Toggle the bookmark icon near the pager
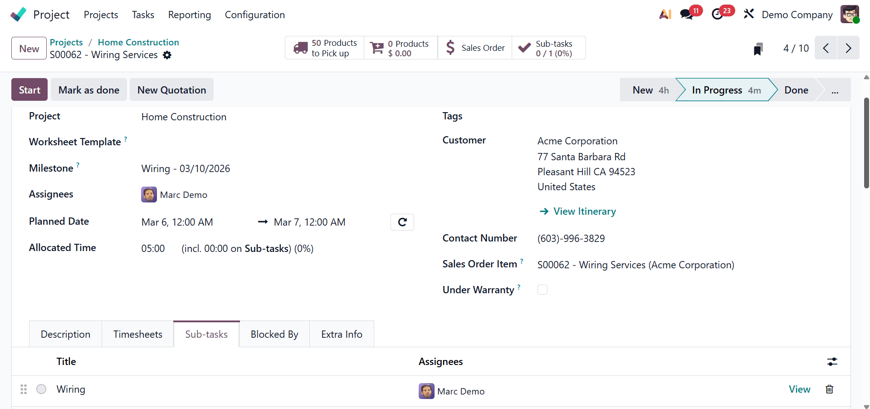The height and width of the screenshot is (409, 870). 758,48
